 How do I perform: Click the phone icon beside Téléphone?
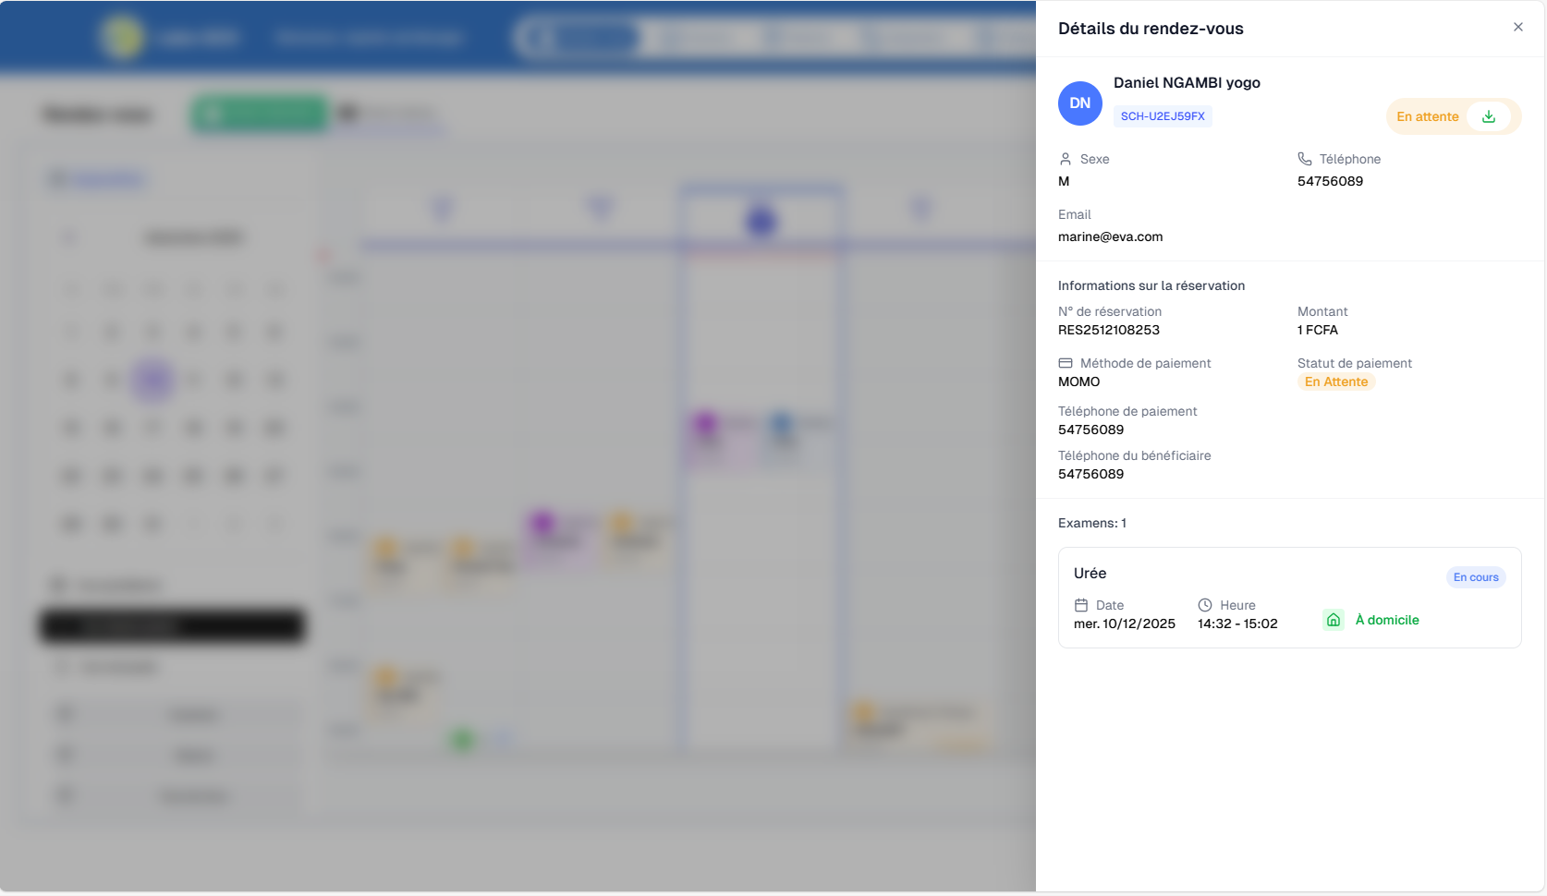point(1305,159)
